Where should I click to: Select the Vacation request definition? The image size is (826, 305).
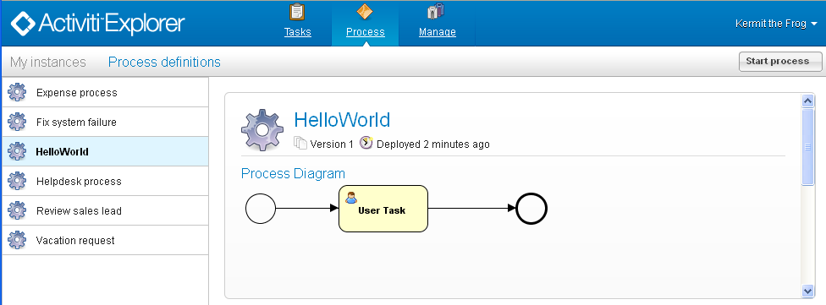click(x=105, y=240)
